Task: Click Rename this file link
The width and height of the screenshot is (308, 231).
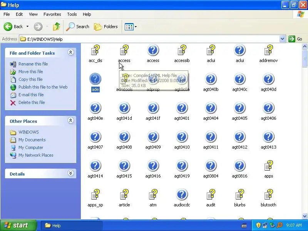Action: [x=33, y=64]
